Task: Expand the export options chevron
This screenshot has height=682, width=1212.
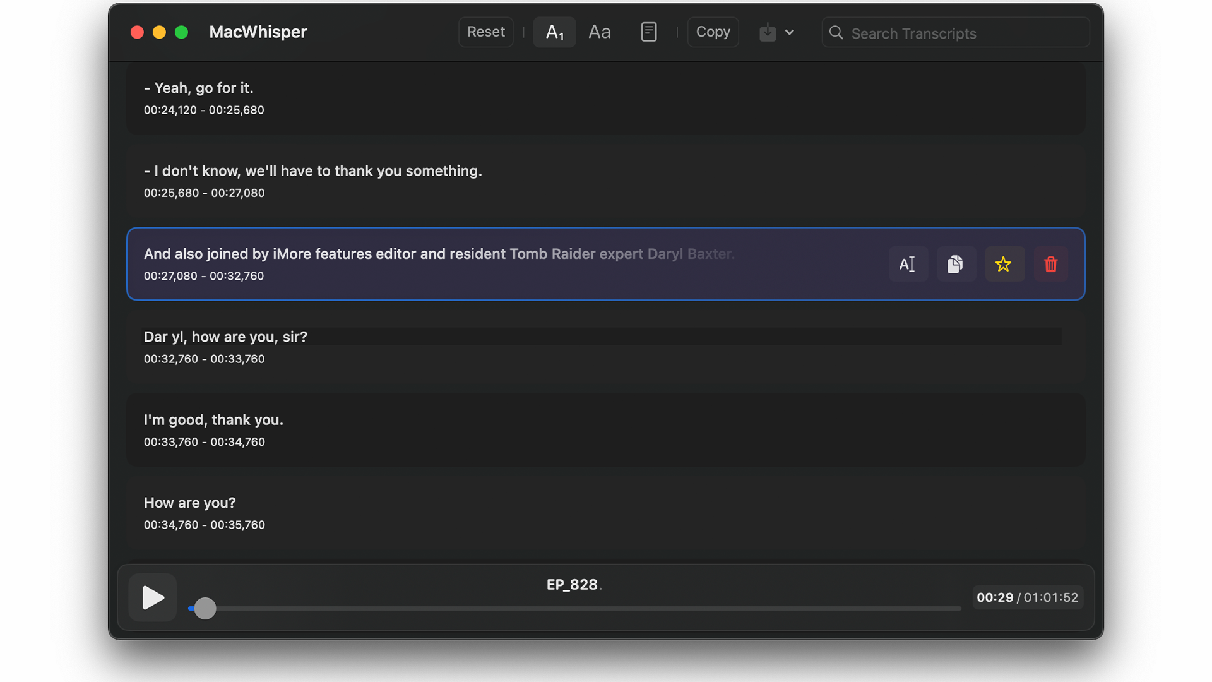Action: point(790,32)
